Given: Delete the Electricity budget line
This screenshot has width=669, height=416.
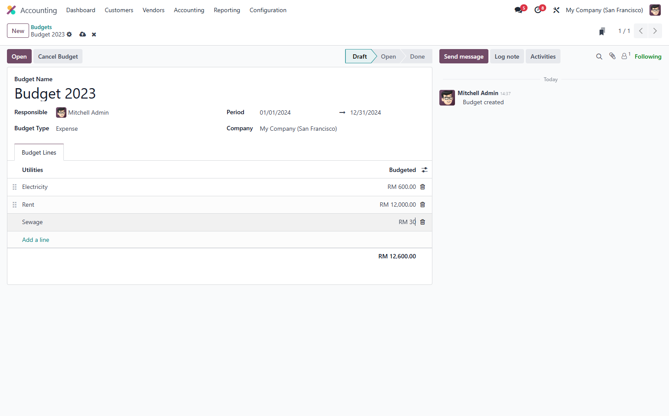Looking at the screenshot, I should tap(422, 187).
